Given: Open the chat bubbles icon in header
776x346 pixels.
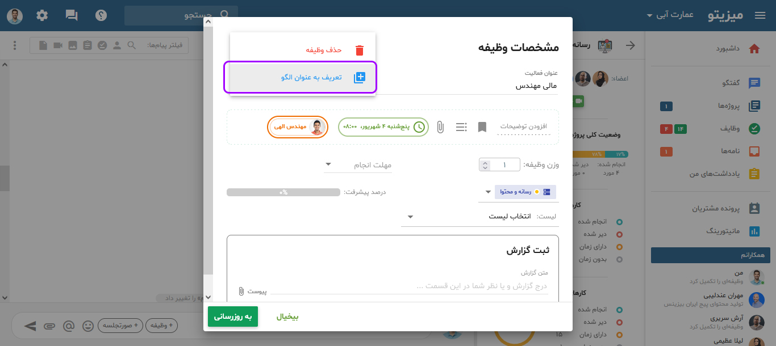Looking at the screenshot, I should (x=72, y=15).
